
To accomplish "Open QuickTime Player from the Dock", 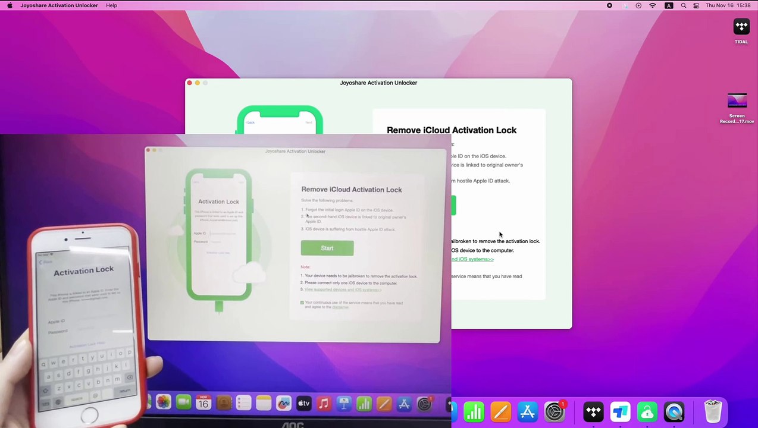I will 674,411.
